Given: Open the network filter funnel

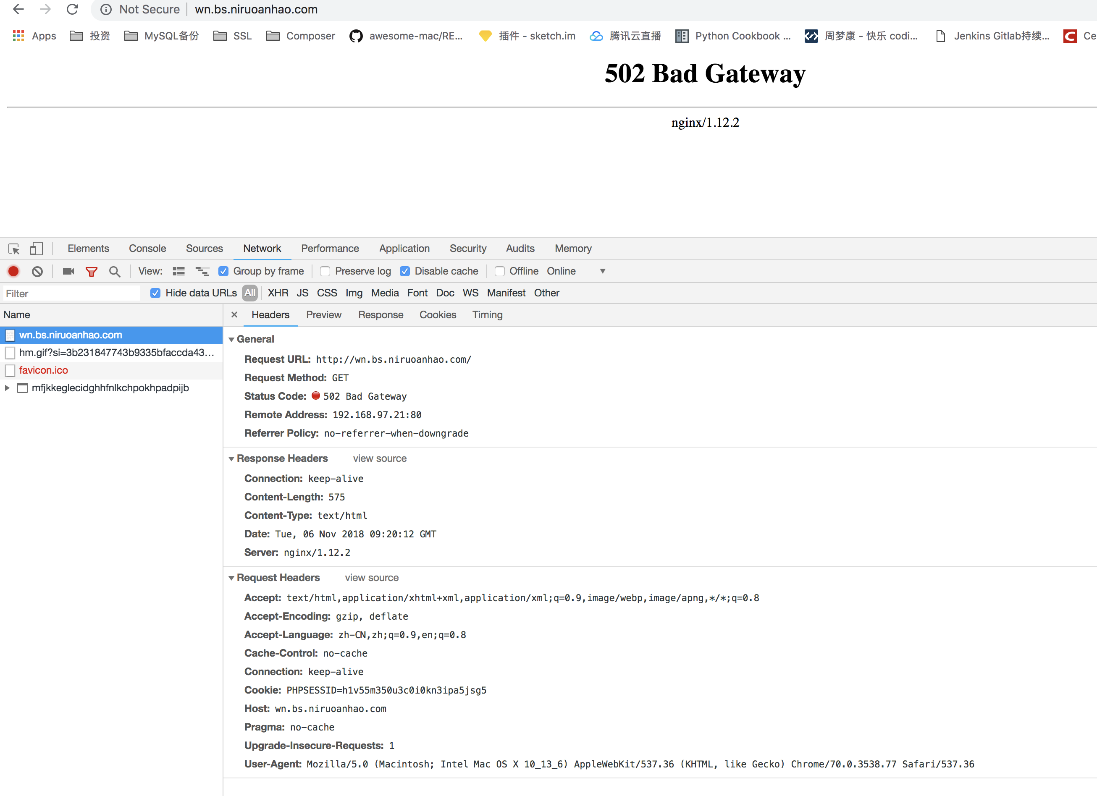Looking at the screenshot, I should 92,271.
